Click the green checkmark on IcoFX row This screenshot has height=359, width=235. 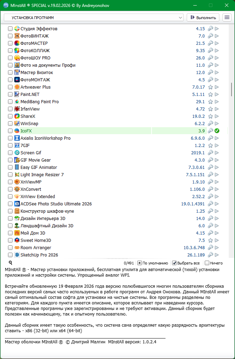(x=217, y=131)
